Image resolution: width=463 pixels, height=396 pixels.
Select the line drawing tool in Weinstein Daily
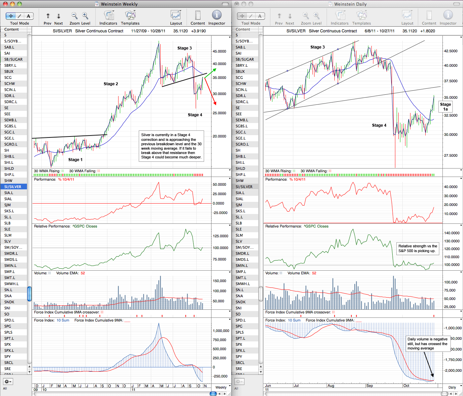(251, 16)
